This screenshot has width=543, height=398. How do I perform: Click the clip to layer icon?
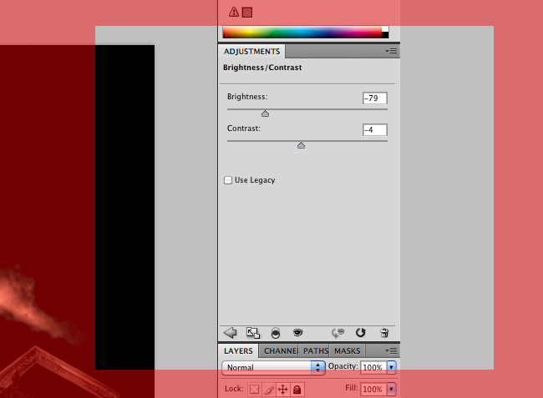[x=275, y=332]
